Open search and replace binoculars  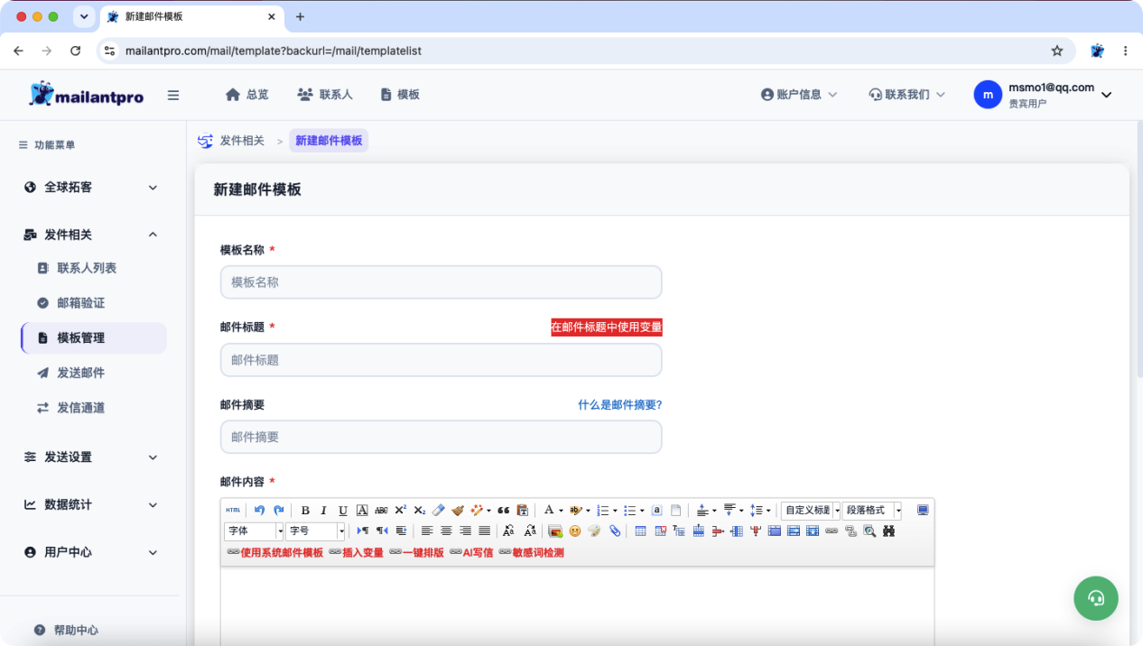(888, 531)
